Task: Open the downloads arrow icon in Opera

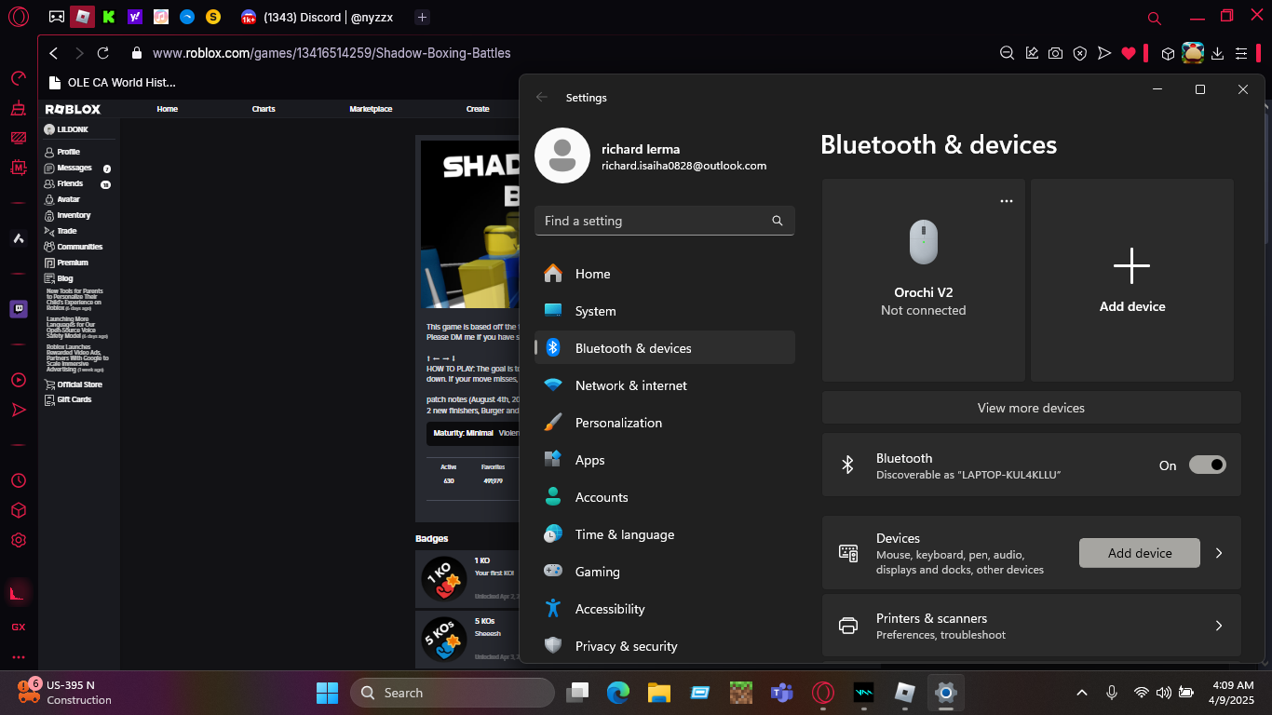Action: click(x=1217, y=53)
